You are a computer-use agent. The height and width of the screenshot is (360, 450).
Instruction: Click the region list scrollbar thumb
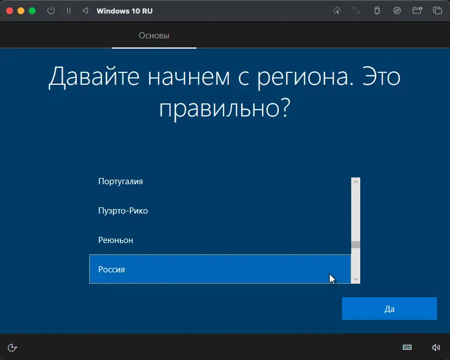[356, 245]
